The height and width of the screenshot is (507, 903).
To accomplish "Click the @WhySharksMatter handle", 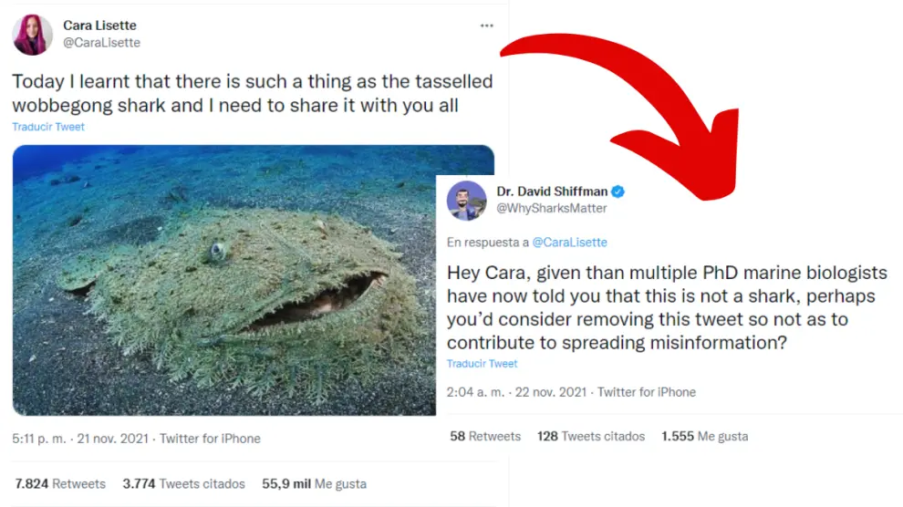I will click(x=551, y=208).
